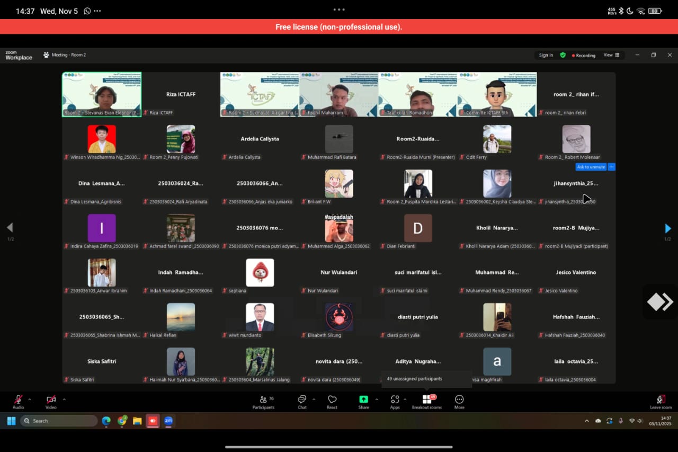Screen dimensions: 678x452
Task: Open the Apps panel
Action: point(395,402)
